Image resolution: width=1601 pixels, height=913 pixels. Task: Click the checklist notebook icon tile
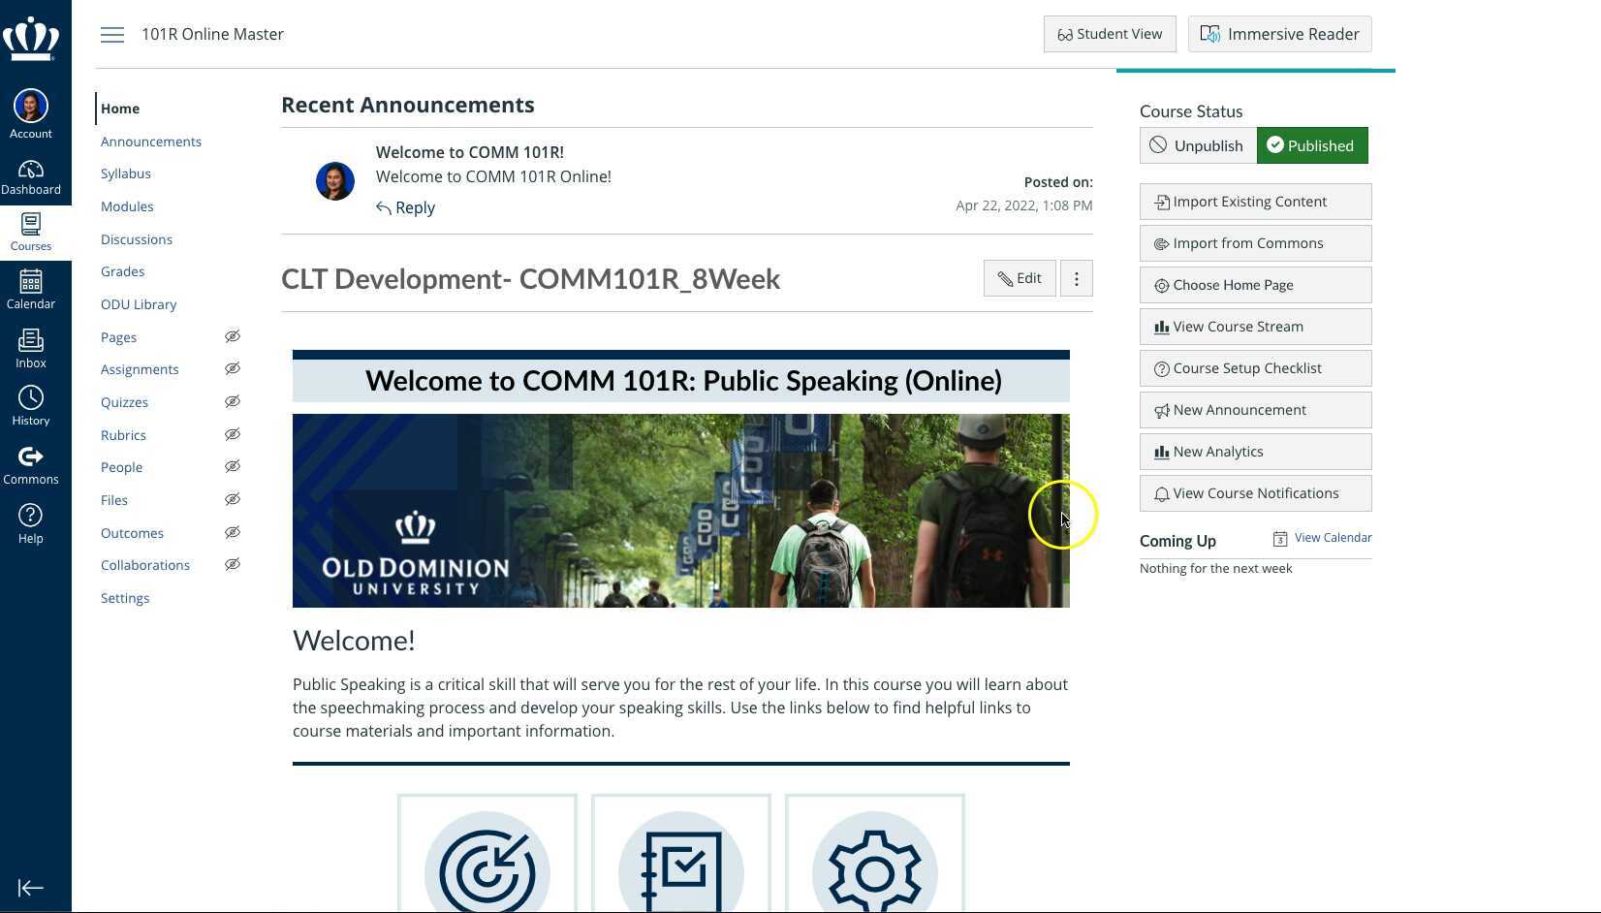click(x=681, y=855)
